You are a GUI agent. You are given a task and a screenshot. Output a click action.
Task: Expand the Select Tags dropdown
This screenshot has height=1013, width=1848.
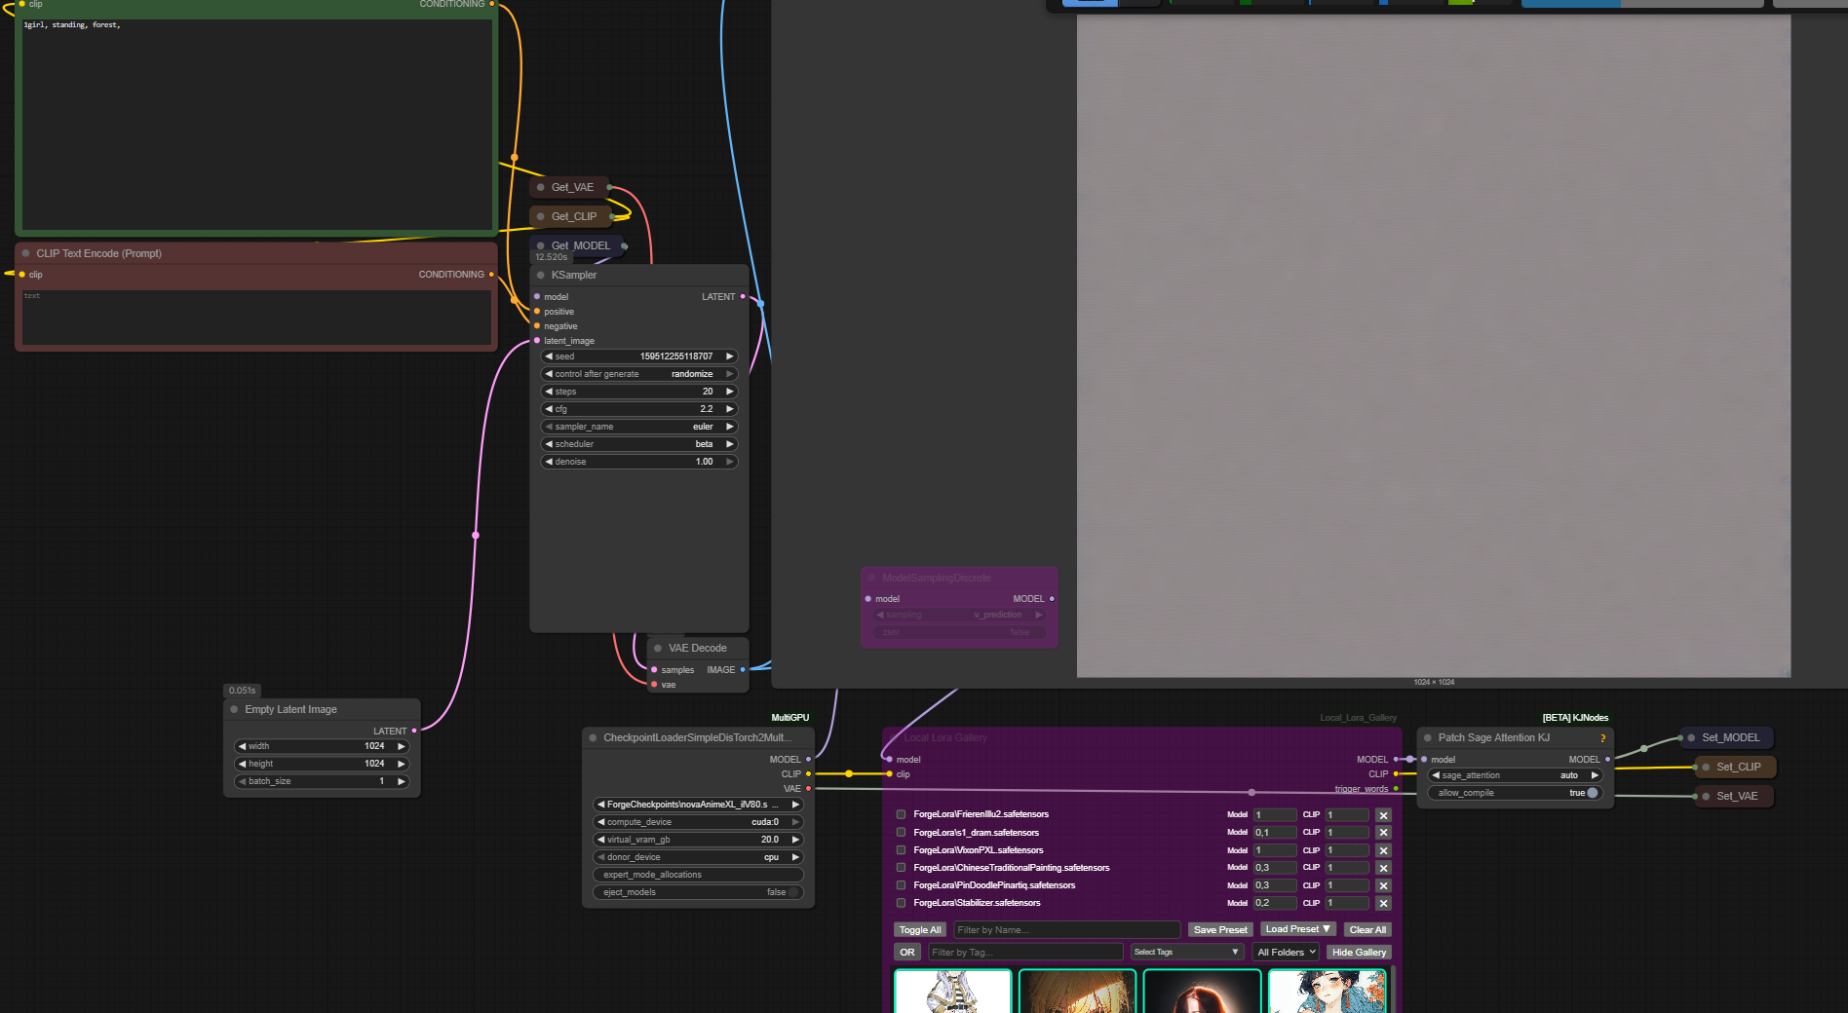coord(1186,953)
